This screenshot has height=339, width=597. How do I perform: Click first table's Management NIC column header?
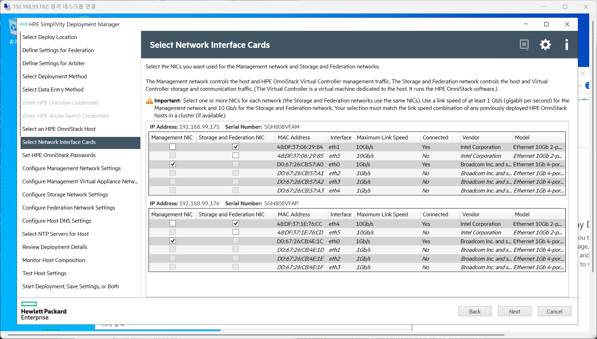coord(173,138)
